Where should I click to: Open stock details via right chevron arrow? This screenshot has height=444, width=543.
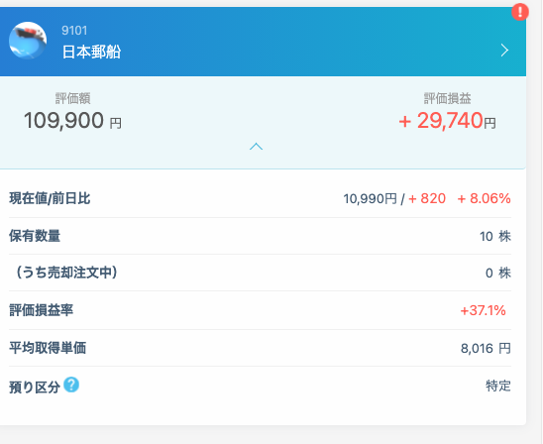[x=504, y=51]
